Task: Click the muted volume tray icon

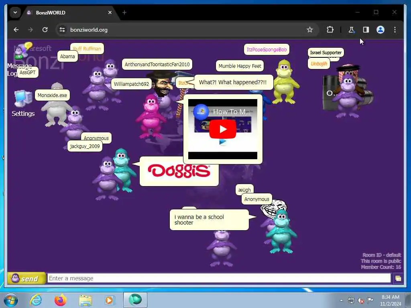Action: pos(361,300)
